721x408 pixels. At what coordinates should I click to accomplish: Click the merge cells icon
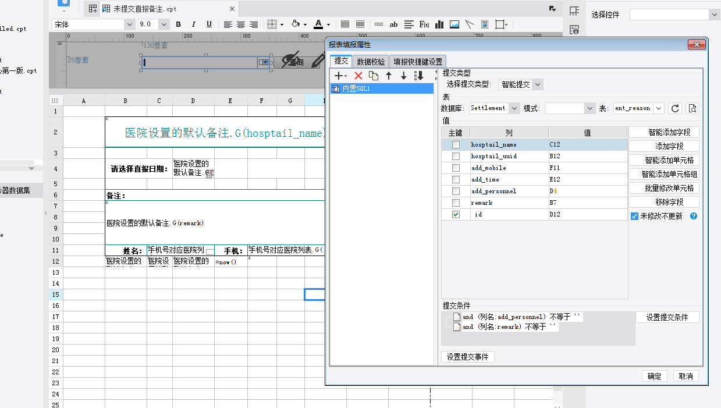pos(345,24)
